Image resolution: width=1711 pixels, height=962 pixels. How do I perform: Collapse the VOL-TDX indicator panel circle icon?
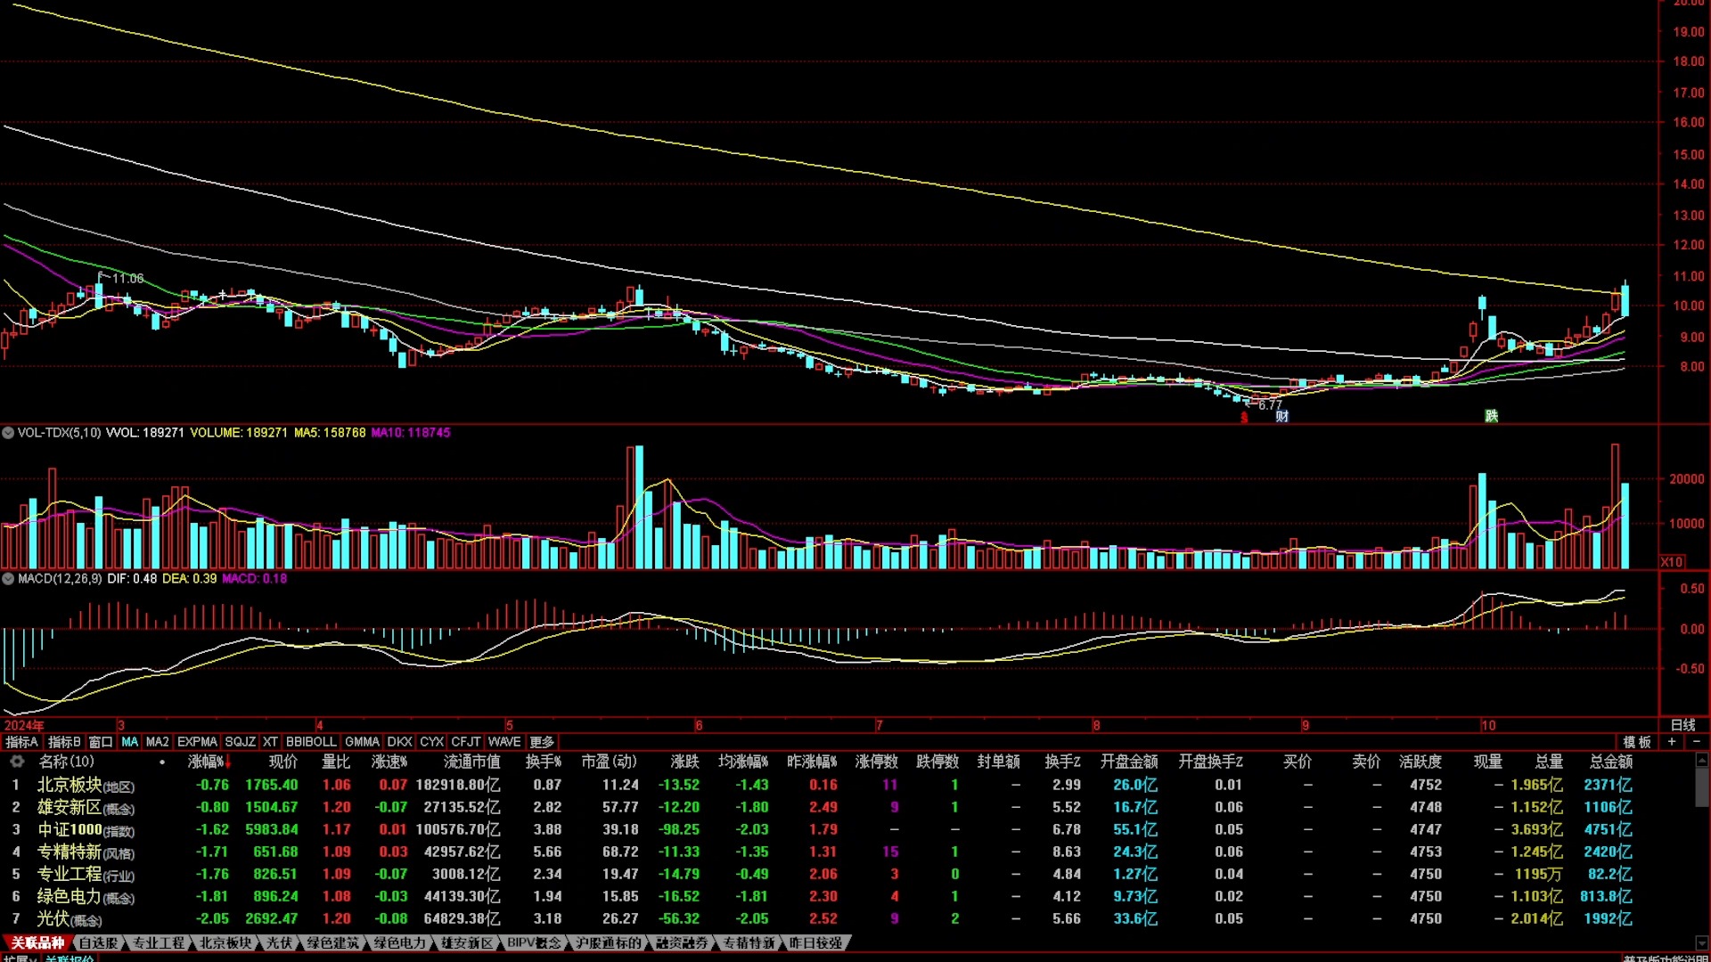pos(8,433)
